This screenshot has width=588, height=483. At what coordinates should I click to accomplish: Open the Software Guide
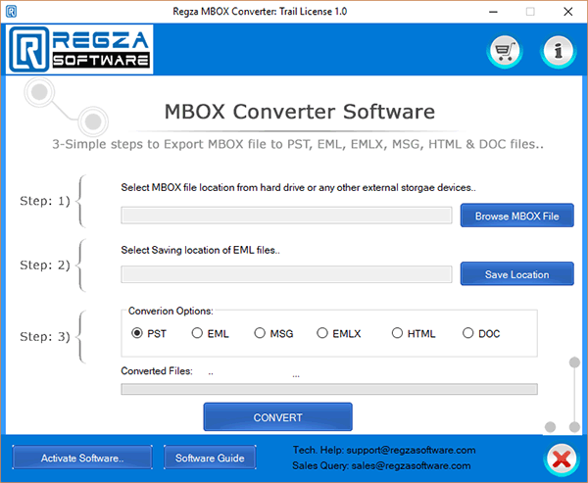[210, 458]
